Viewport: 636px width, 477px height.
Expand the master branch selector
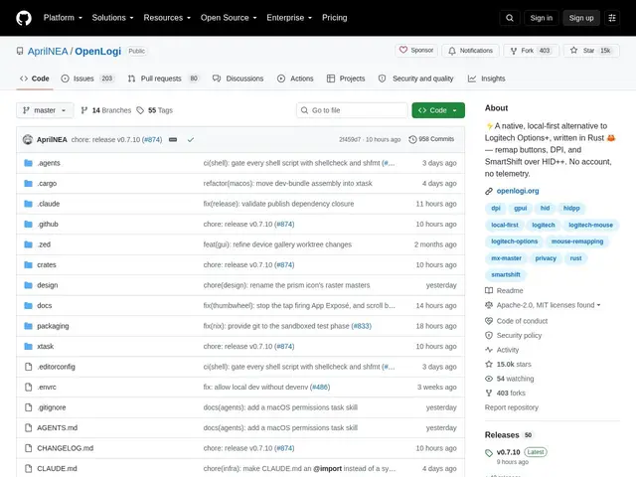pyautogui.click(x=45, y=110)
